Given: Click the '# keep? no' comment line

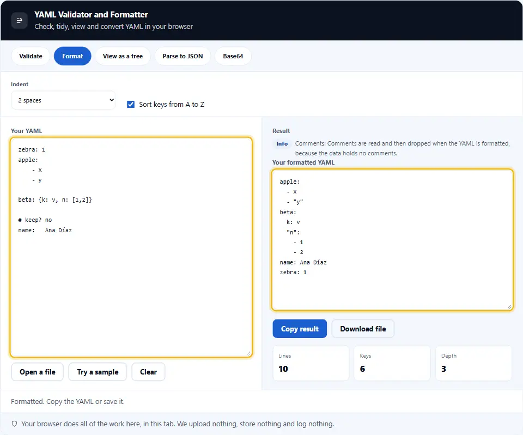Looking at the screenshot, I should [x=35, y=220].
